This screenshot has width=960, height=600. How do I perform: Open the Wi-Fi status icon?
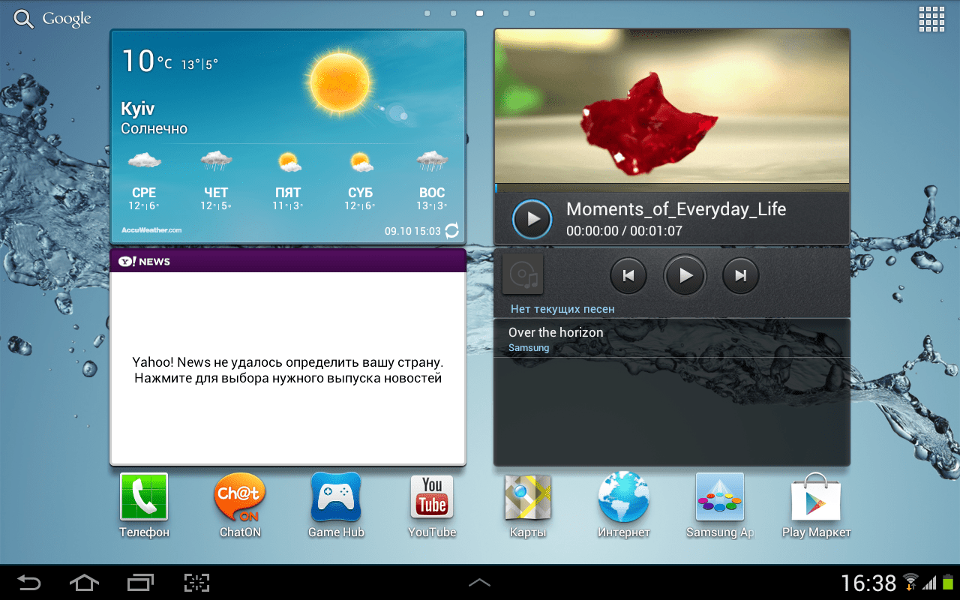coord(911,582)
